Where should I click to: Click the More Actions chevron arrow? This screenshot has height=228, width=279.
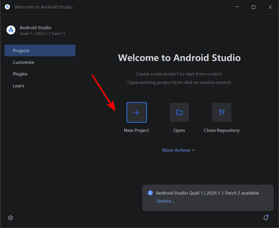tap(193, 150)
